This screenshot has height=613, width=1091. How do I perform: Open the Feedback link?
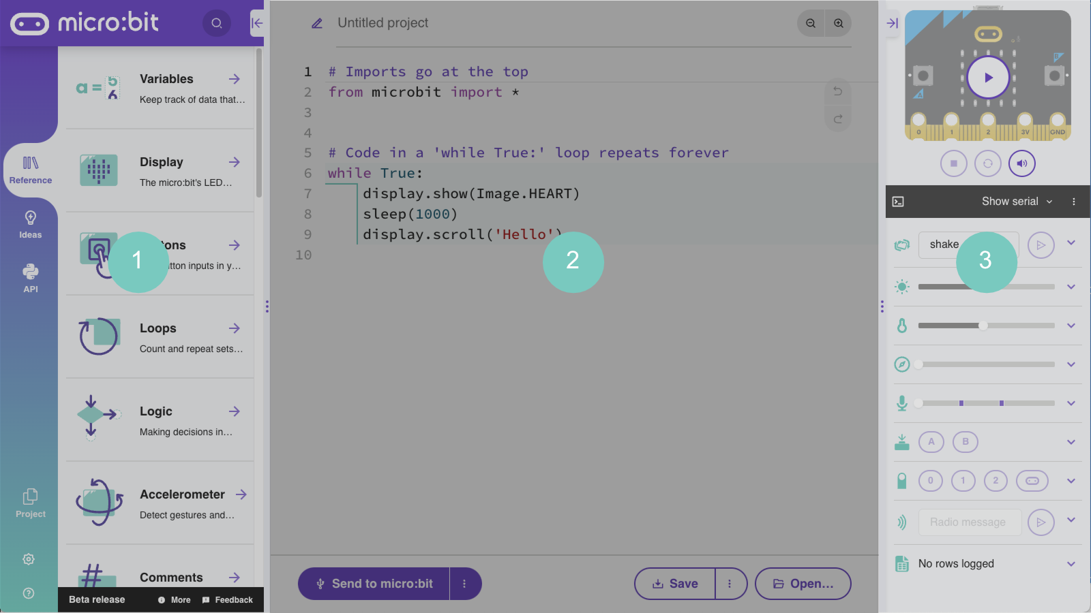pyautogui.click(x=228, y=599)
